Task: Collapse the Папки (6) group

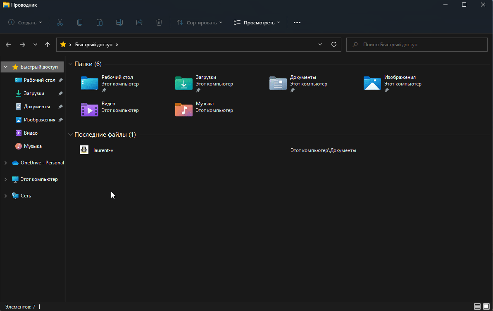Action: click(70, 64)
